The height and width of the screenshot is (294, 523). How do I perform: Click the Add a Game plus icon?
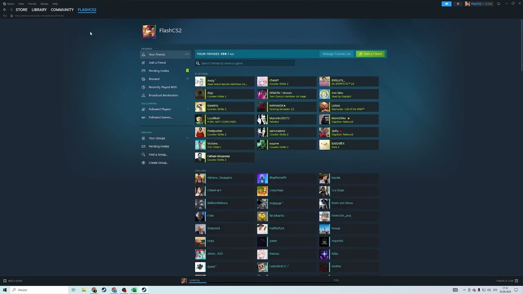click(x=5, y=281)
